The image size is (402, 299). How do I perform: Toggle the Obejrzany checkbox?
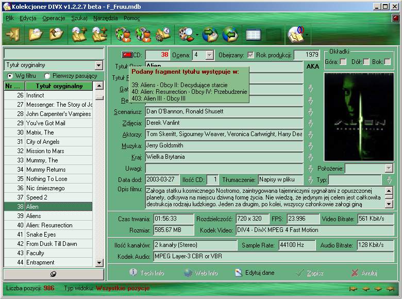click(250, 55)
